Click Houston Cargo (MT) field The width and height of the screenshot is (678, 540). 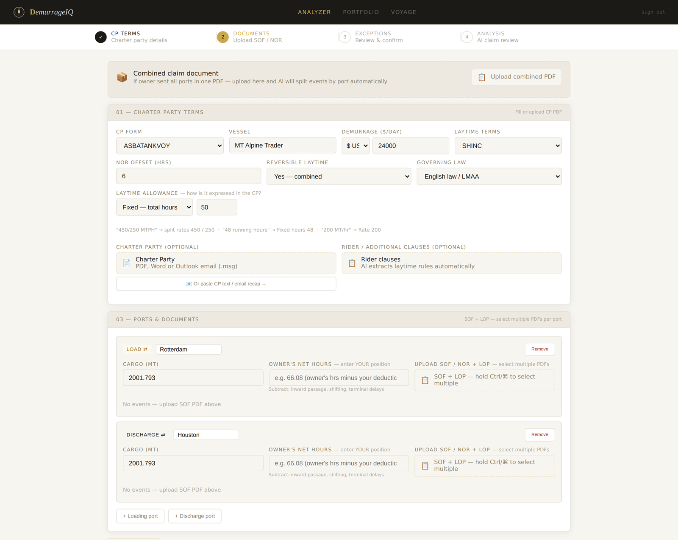click(193, 463)
